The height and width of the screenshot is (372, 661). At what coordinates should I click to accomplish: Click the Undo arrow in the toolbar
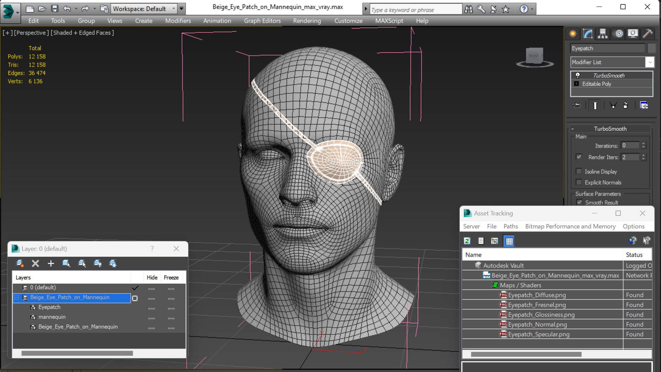tap(67, 9)
